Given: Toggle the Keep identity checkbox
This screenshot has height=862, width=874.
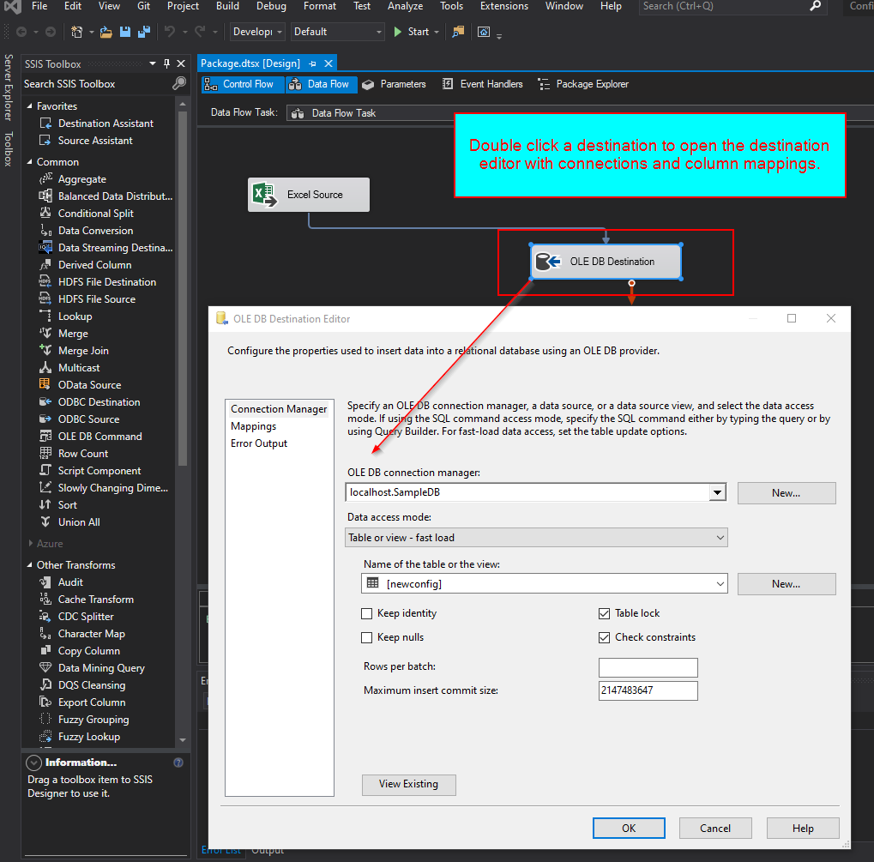Looking at the screenshot, I should (367, 613).
